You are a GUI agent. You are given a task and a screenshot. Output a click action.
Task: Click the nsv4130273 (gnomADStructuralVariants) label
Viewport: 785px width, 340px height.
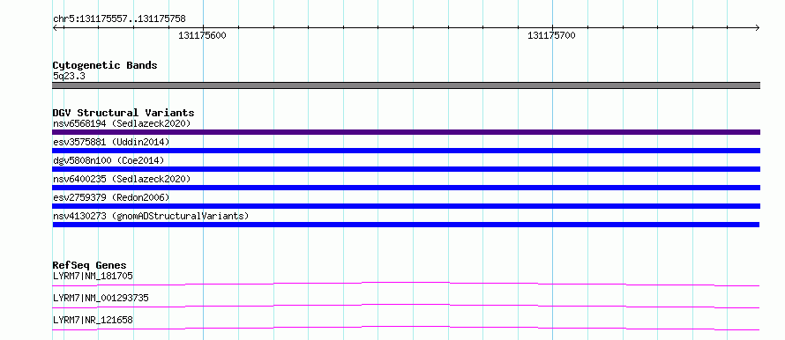(151, 216)
